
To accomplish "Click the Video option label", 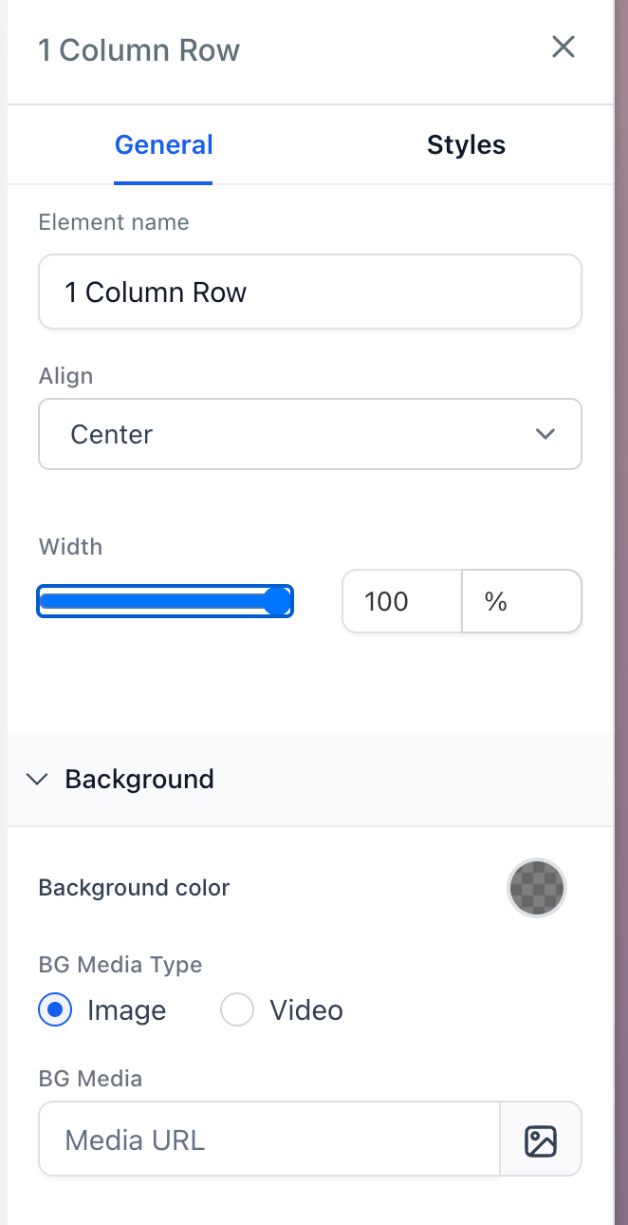I will point(305,1010).
